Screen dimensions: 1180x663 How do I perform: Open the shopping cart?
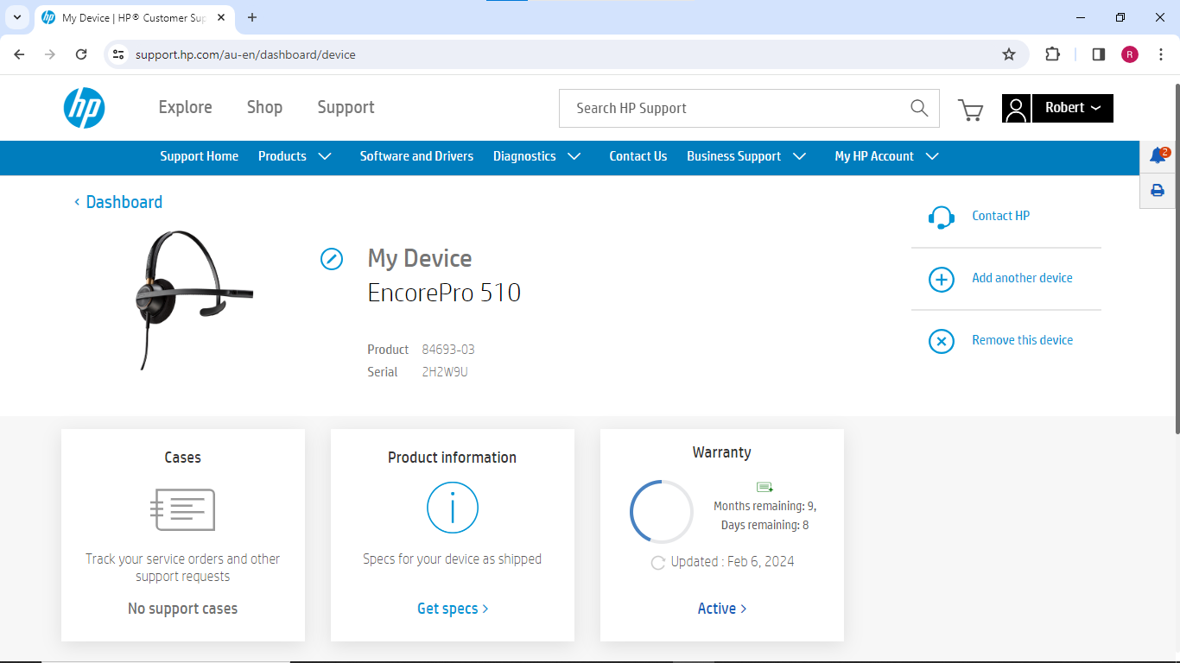pyautogui.click(x=970, y=110)
